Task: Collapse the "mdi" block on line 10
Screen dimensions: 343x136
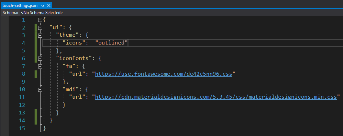Action: (x=40, y=89)
